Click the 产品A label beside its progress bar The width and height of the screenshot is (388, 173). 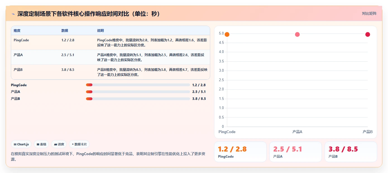15,92
